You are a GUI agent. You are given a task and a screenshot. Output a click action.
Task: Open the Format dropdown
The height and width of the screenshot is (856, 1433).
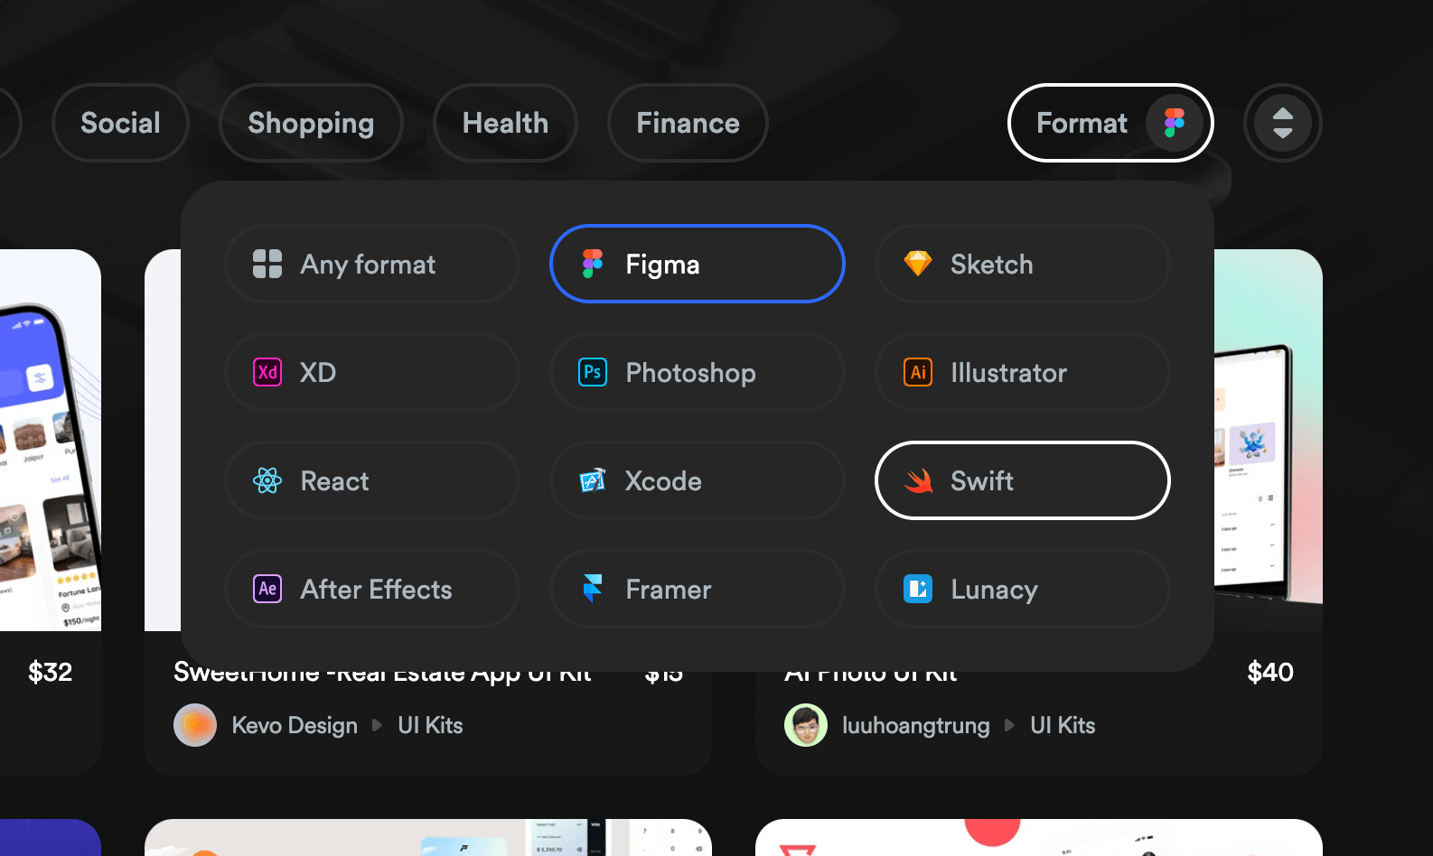click(1110, 123)
